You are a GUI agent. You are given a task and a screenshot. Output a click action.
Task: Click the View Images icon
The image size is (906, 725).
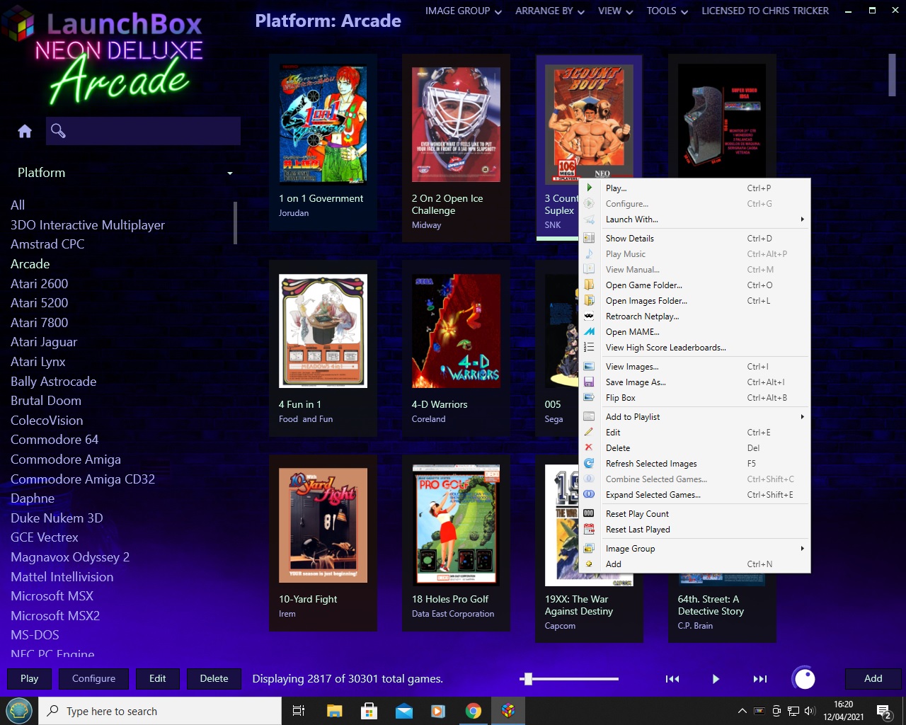[589, 366]
